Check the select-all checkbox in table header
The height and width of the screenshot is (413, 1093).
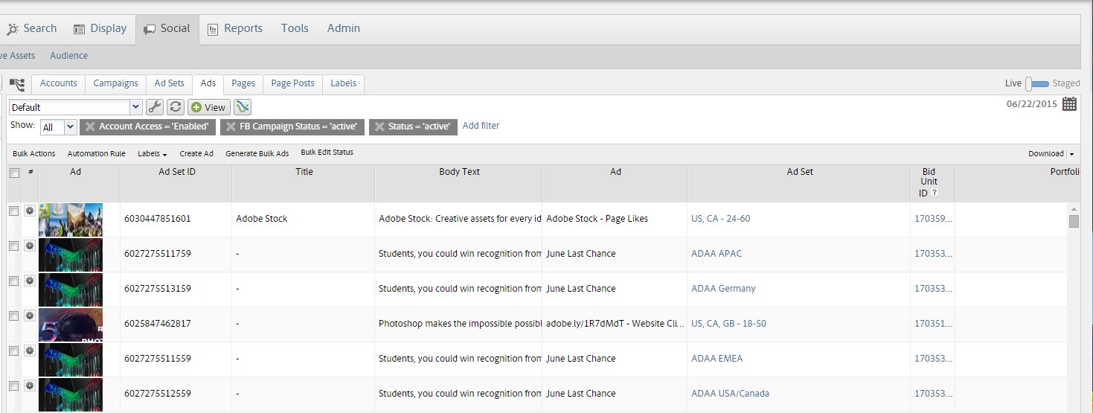pos(14,173)
